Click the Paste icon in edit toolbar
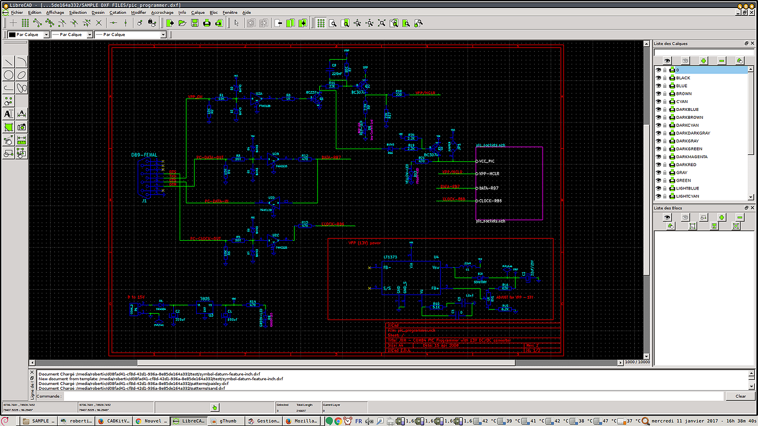The height and width of the screenshot is (426, 758). click(303, 23)
